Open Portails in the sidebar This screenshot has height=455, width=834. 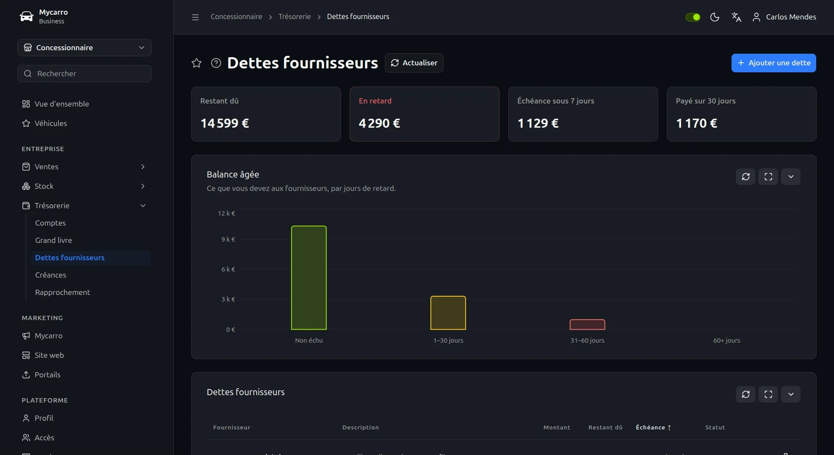tap(84, 375)
